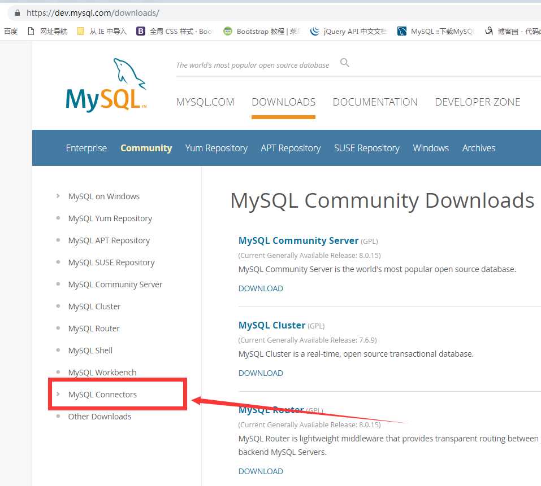The image size is (541, 486).
Task: Click the lock icon in address bar
Action: click(x=18, y=13)
